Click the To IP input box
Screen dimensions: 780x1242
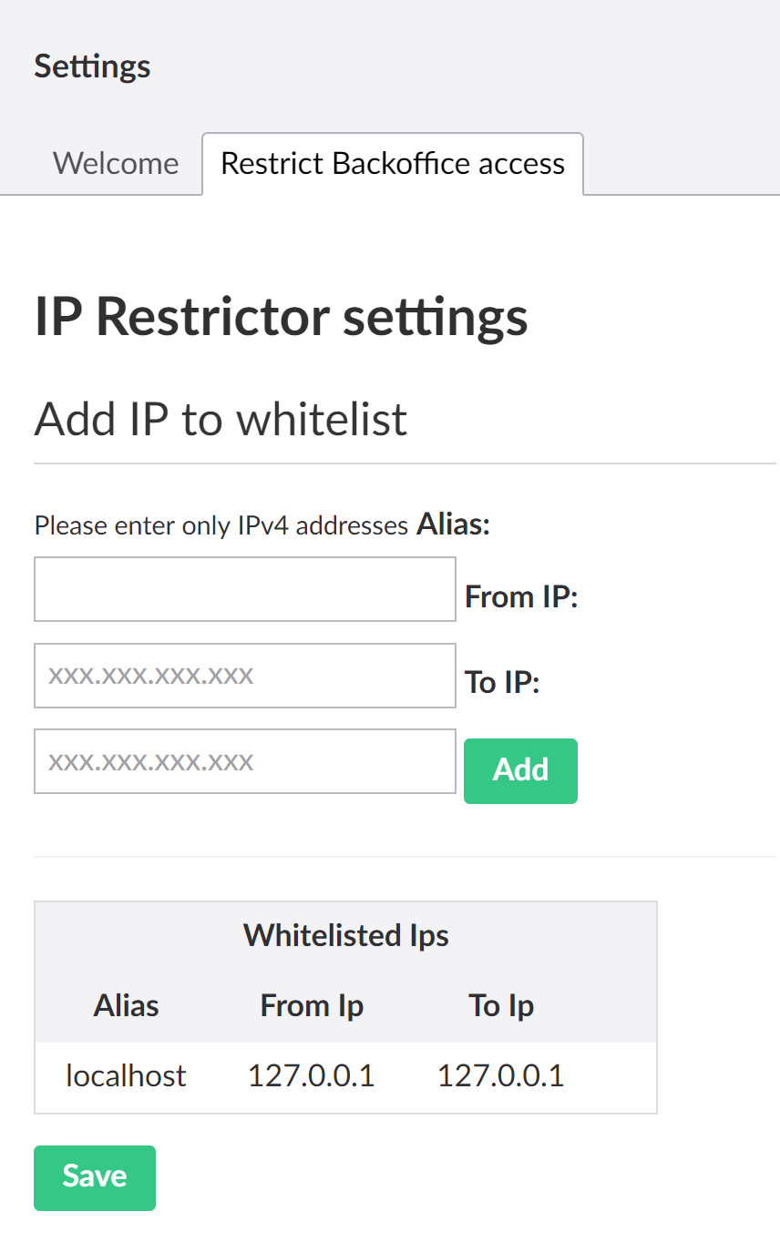pos(245,761)
